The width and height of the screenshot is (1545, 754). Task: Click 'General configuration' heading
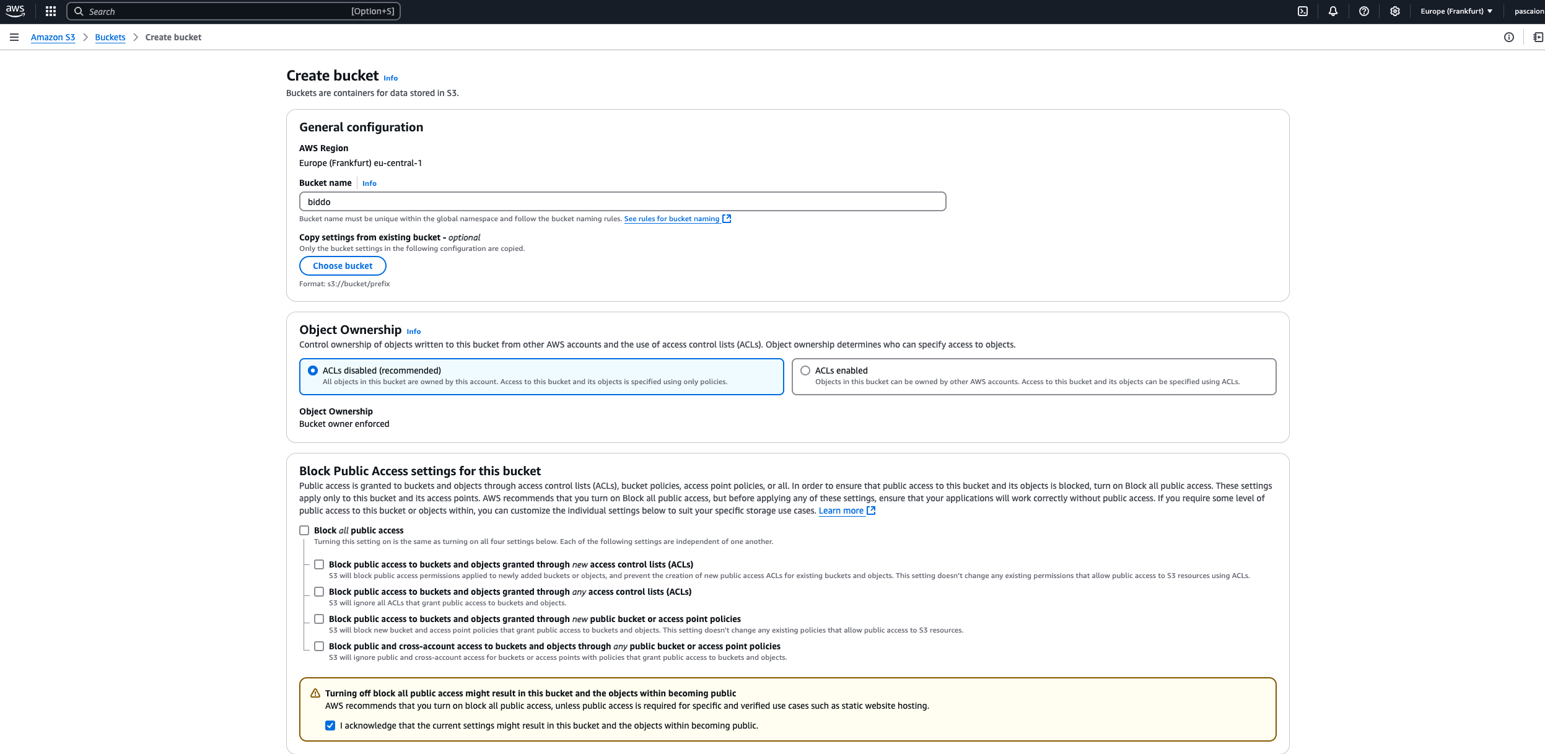click(x=361, y=127)
